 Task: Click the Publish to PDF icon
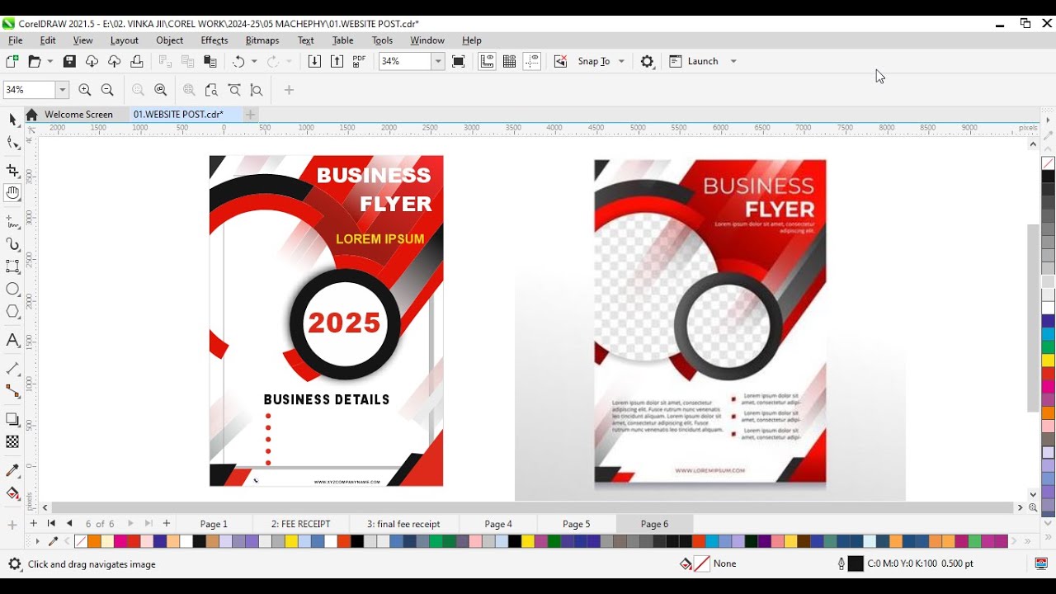click(359, 61)
